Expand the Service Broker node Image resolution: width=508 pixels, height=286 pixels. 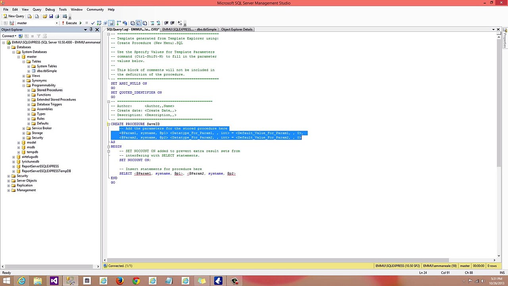(x=23, y=128)
